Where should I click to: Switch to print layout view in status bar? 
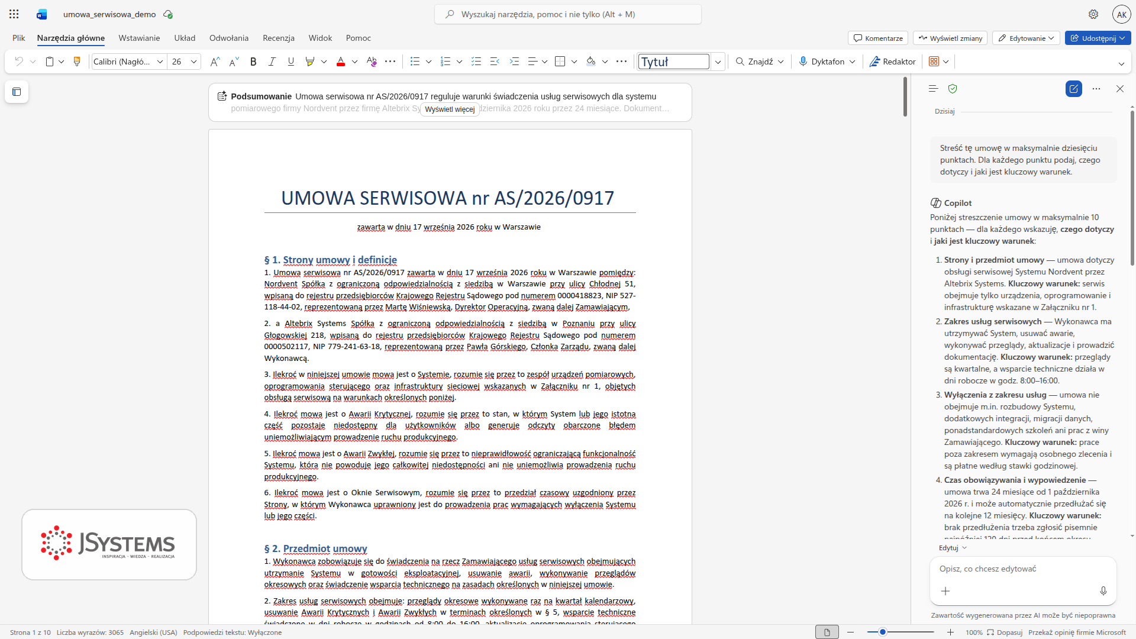click(x=827, y=632)
